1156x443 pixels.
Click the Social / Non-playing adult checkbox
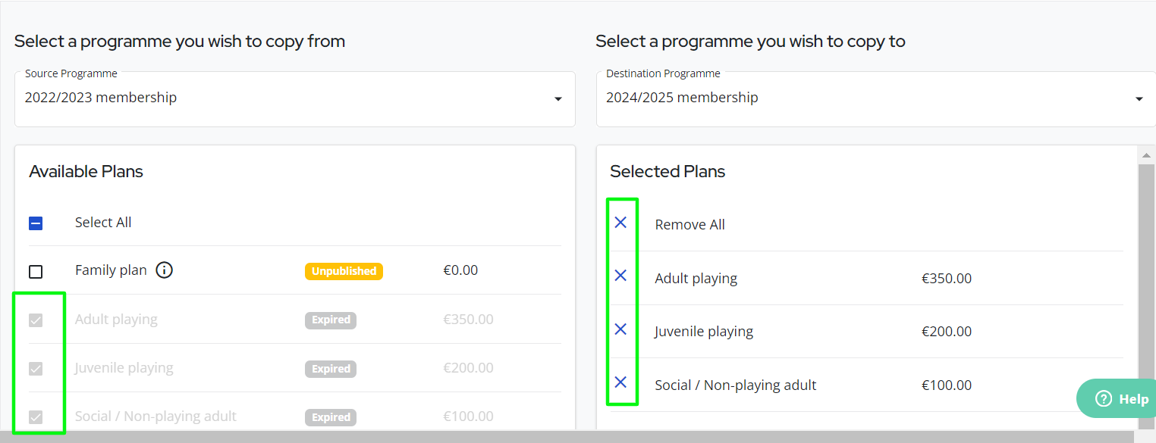coord(36,417)
